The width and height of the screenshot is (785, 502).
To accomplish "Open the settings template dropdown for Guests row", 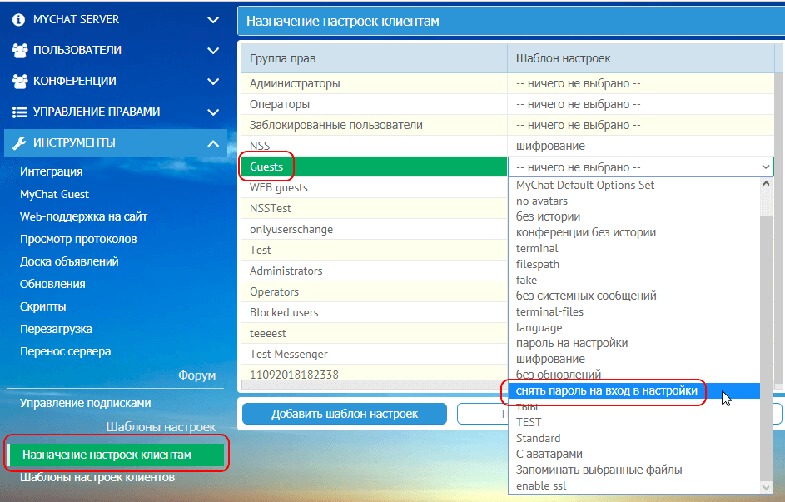I will (765, 166).
